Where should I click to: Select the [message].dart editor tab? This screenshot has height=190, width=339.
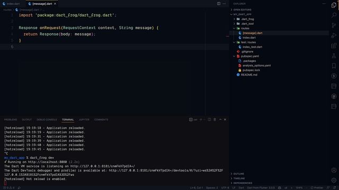(42, 4)
